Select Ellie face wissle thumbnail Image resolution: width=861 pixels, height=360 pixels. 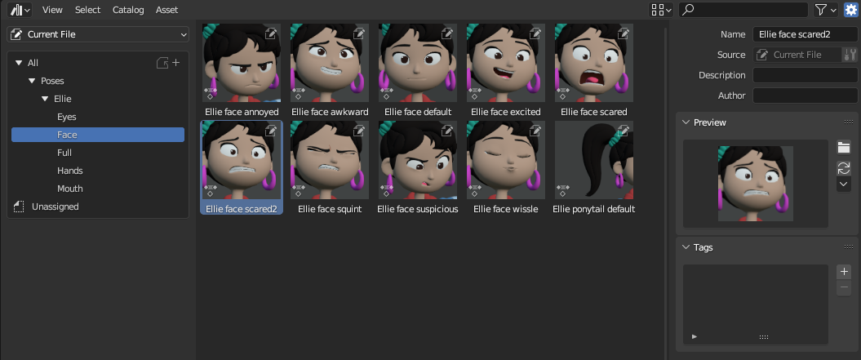[x=506, y=160]
